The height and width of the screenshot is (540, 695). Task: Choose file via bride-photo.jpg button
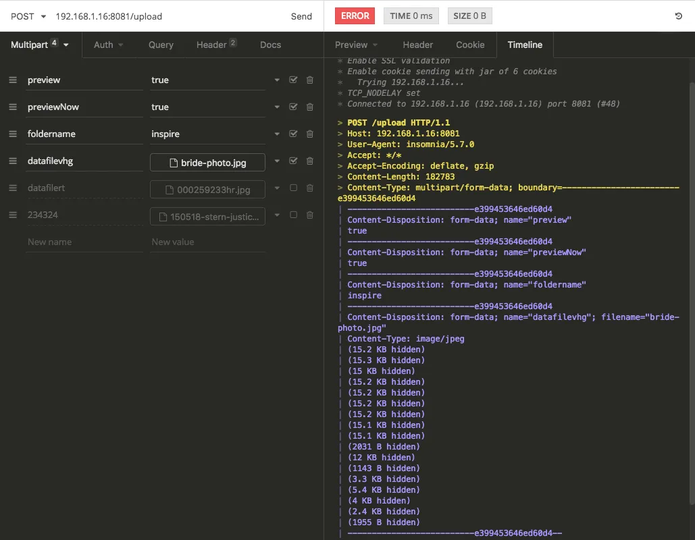207,163
